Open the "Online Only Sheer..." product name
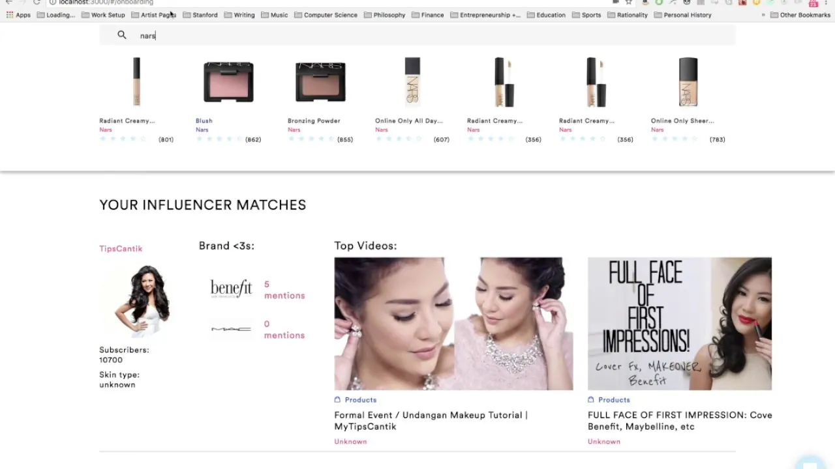 click(682, 121)
